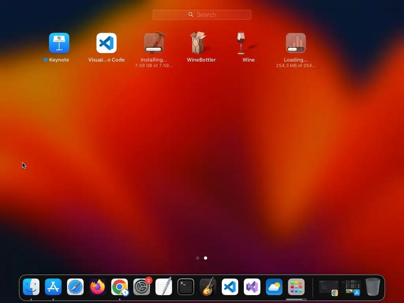Viewport: 404px width, 303px height.
Task: Click the "254.3 MB of 254..." text
Action: tap(296, 66)
